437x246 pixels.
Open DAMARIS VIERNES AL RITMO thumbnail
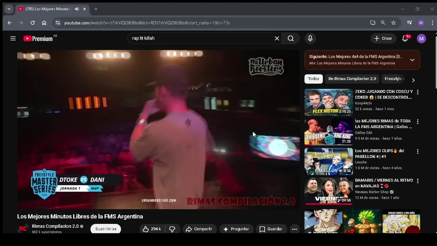[329, 191]
